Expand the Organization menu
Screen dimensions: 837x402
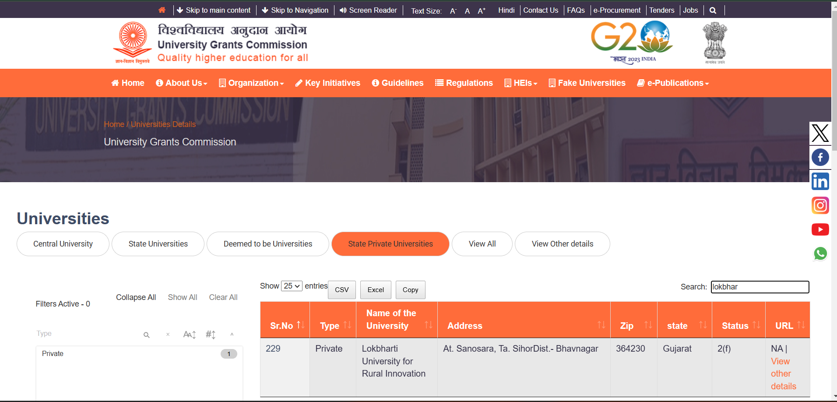251,83
